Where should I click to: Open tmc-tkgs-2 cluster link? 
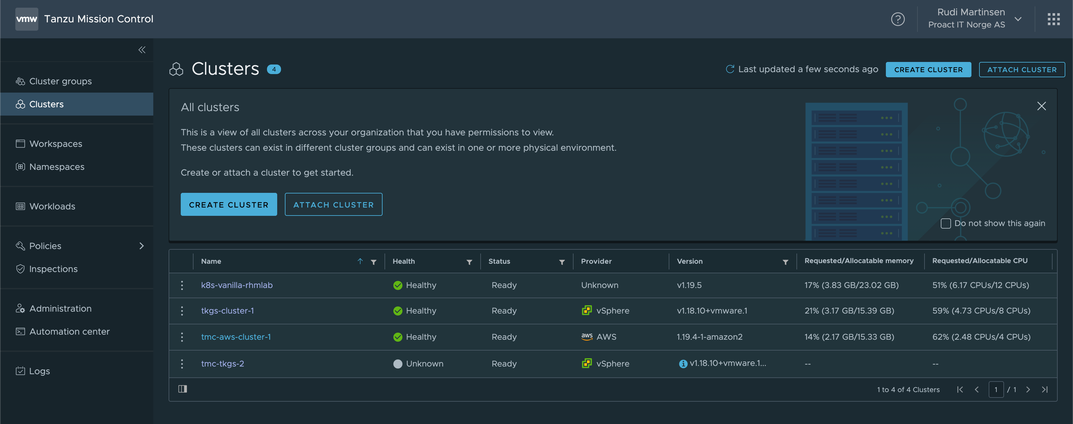(223, 364)
